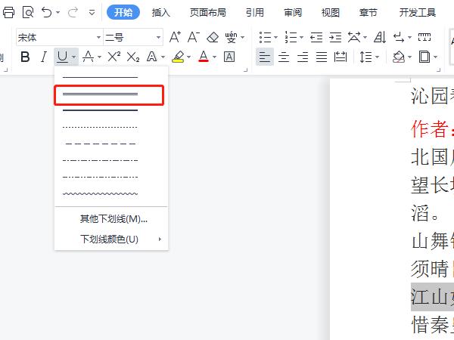Screen dimensions: 454x340
Task: Click the clear formatting eraser icon
Action: tap(212, 37)
